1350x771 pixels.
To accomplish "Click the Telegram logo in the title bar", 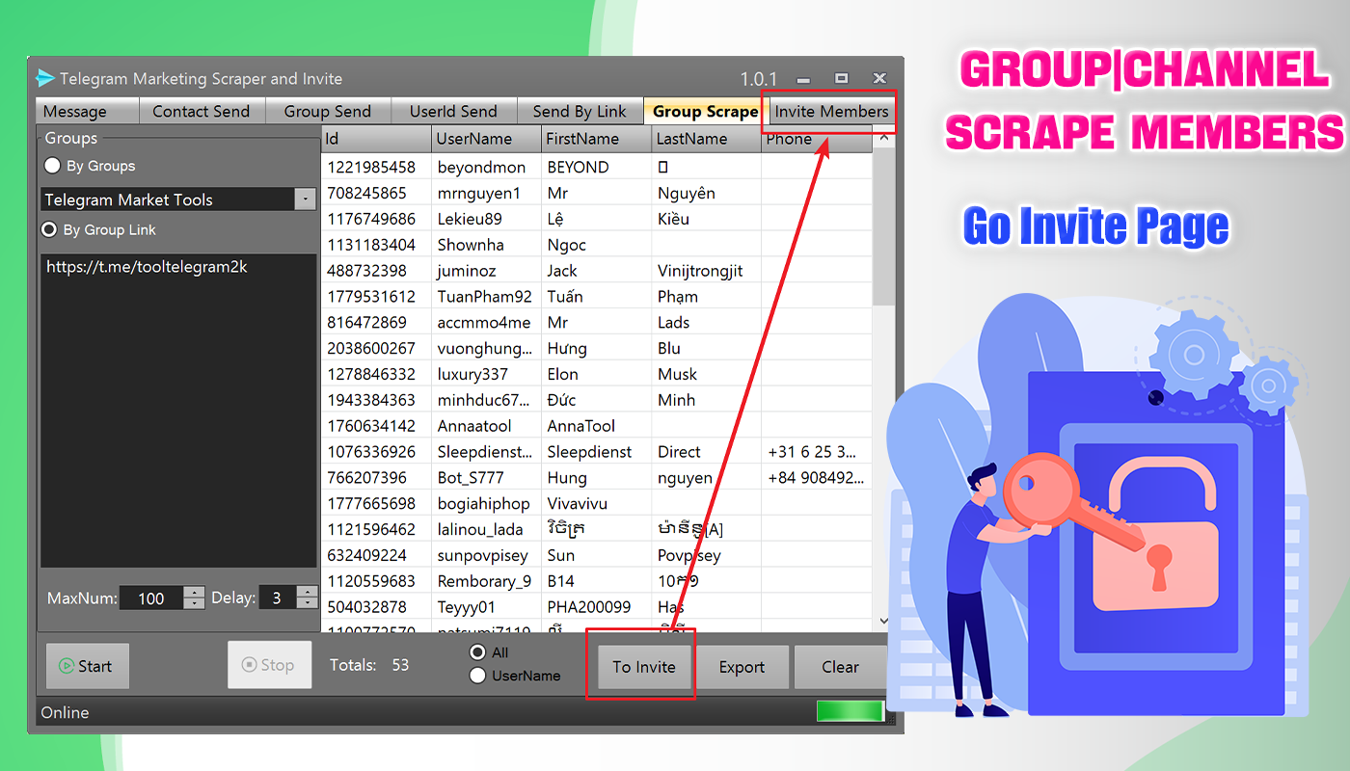I will coord(45,78).
